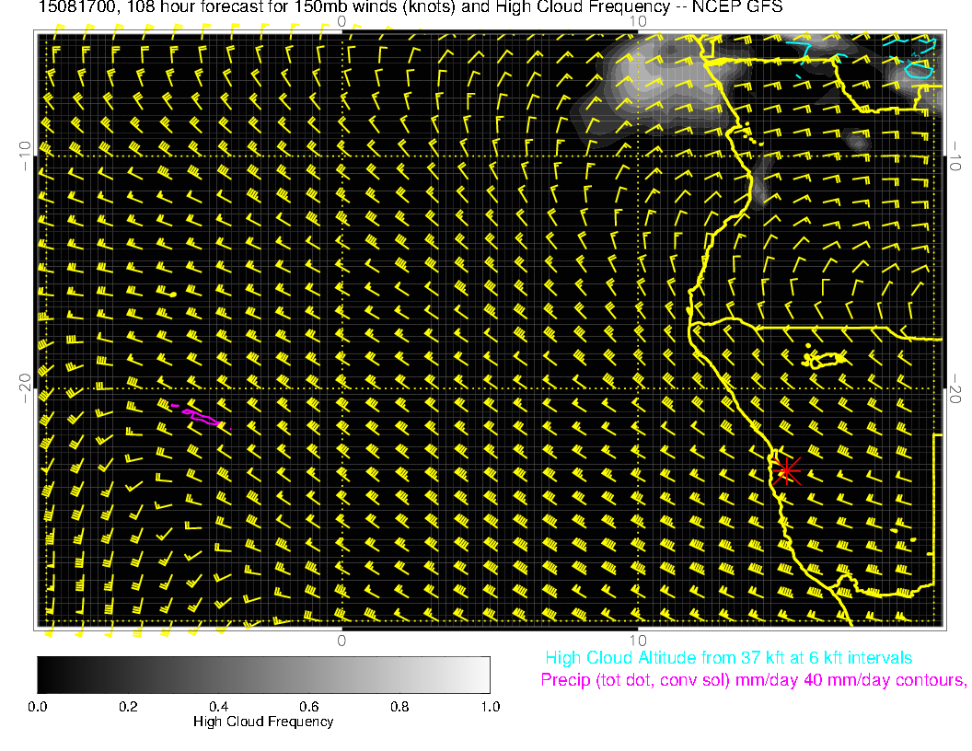Click the "High Cloud Frequency" colorbar label
The height and width of the screenshot is (751, 972).
[x=263, y=722]
